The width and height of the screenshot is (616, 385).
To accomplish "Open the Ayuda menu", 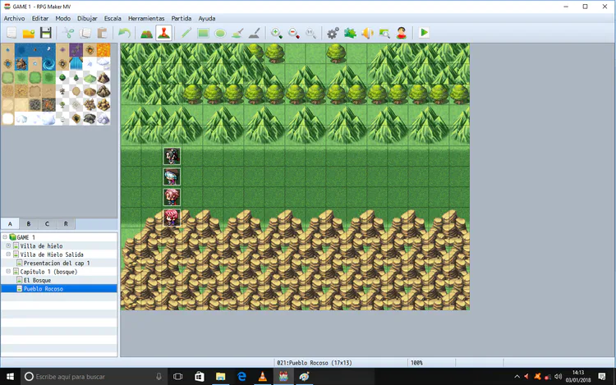I will click(207, 18).
